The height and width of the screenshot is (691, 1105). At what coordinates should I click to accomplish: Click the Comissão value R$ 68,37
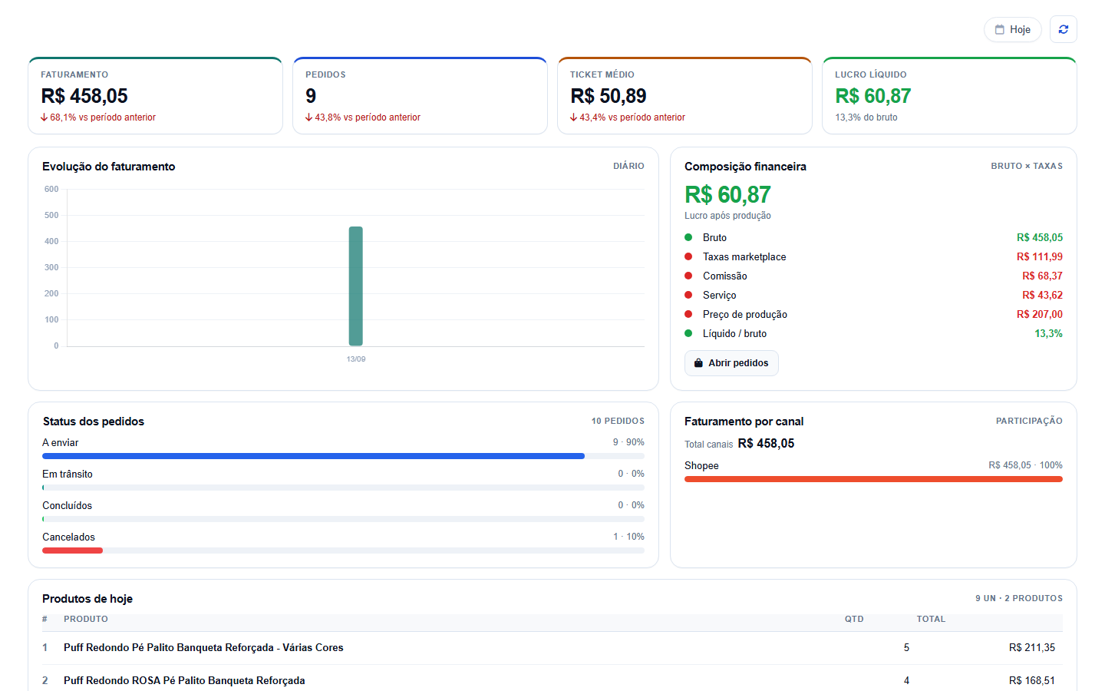pyautogui.click(x=1042, y=276)
